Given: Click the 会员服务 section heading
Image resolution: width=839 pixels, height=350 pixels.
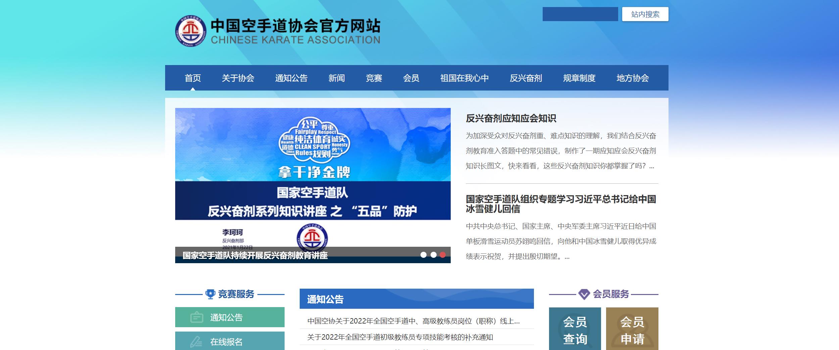Looking at the screenshot, I should (611, 294).
